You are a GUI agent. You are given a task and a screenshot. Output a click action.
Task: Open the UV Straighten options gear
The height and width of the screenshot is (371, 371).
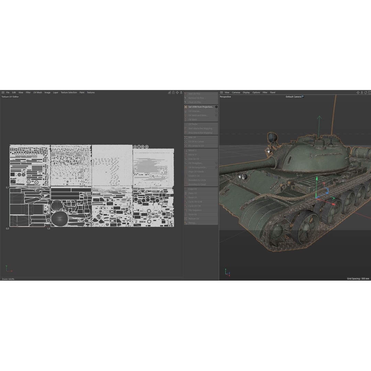coord(216,164)
